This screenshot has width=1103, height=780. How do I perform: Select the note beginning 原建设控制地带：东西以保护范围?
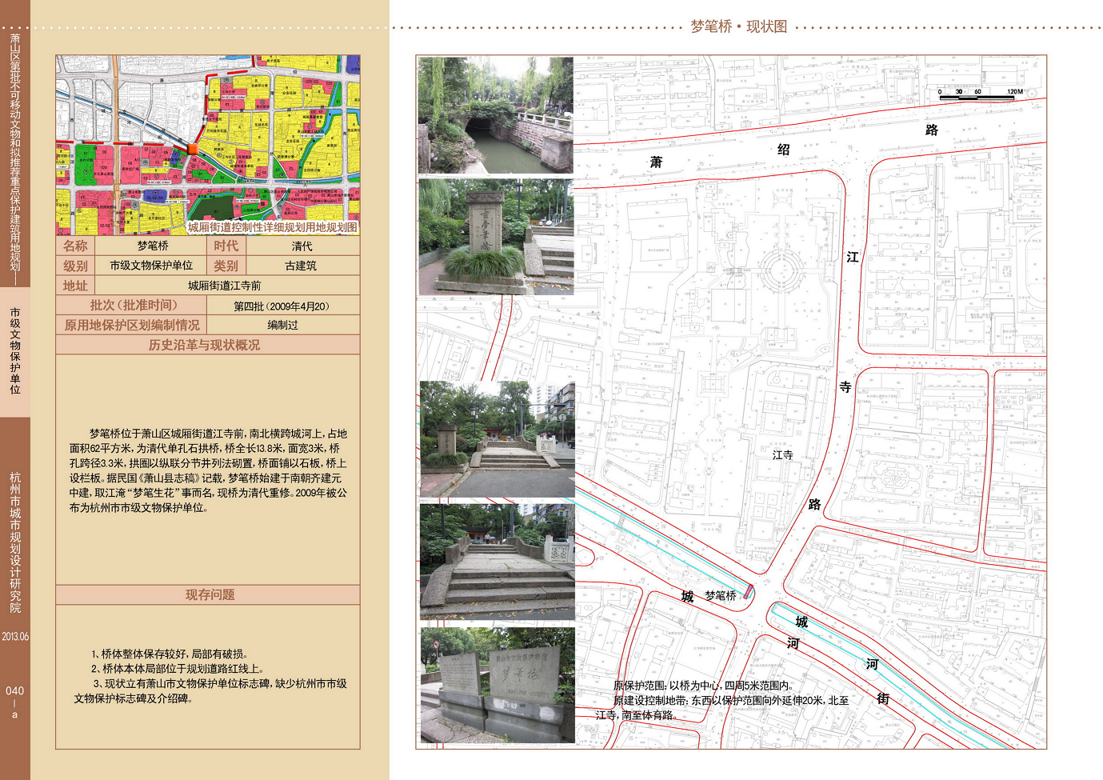pyautogui.click(x=722, y=708)
